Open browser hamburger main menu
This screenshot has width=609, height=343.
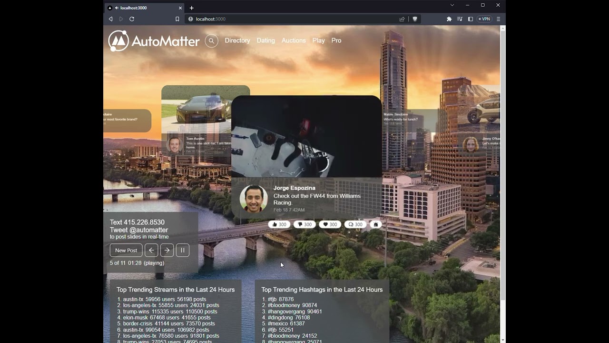tap(498, 19)
